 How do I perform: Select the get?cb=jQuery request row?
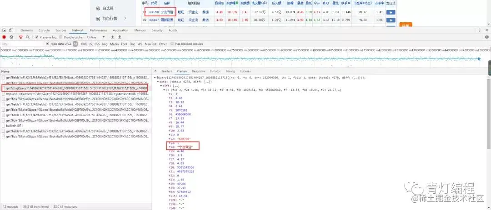coord(76,88)
